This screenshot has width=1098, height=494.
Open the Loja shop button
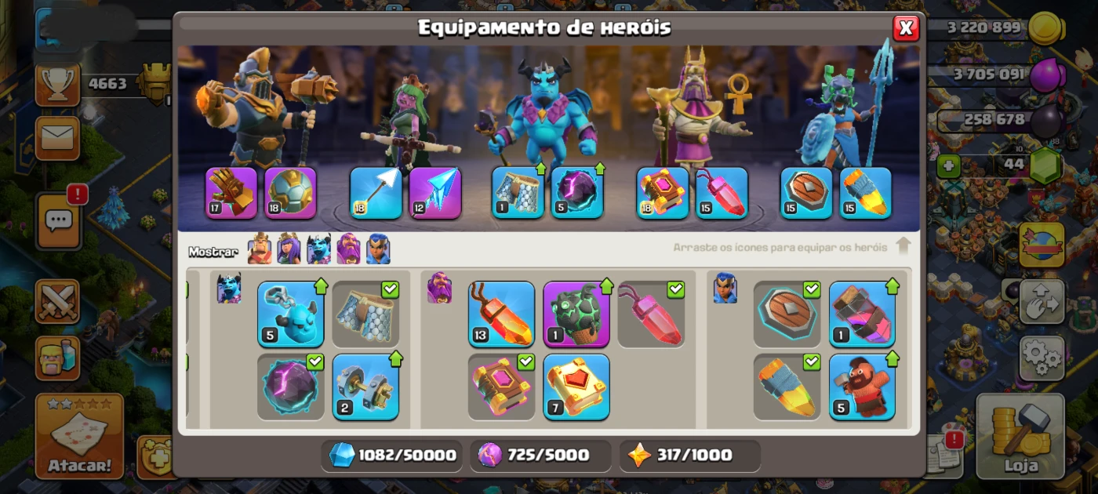pos(1020,436)
